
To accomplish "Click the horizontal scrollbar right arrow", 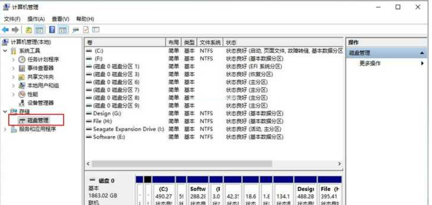I will (x=339, y=164).
